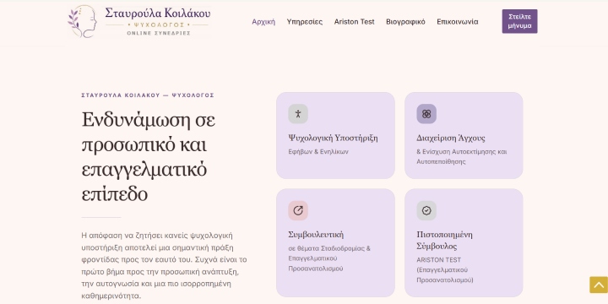This screenshot has height=304, width=608.
Task: Select the Ψυχολογική Υποστήριξη card title
Action: click(333, 138)
